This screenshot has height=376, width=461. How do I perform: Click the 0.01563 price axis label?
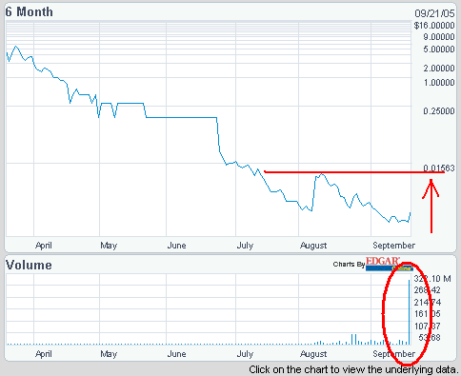439,168
